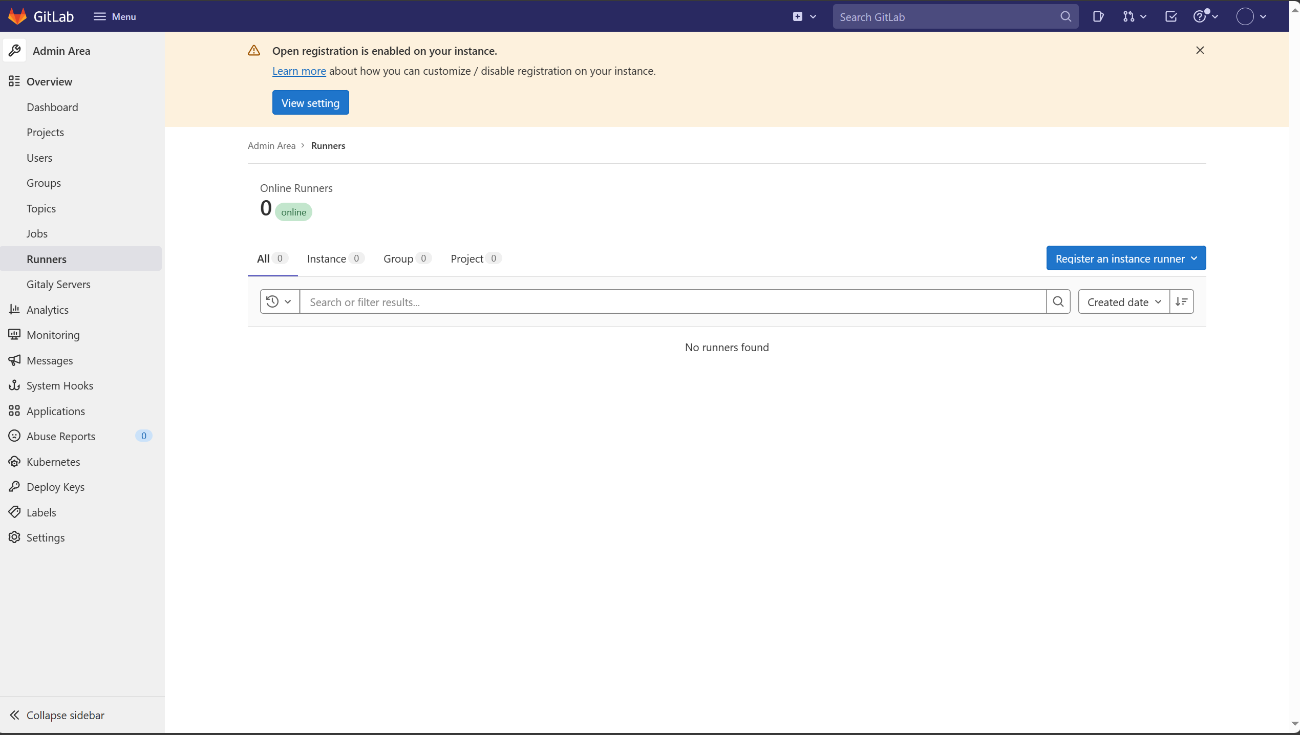This screenshot has width=1300, height=735.
Task: Click the Settings gear icon
Action: (x=14, y=537)
